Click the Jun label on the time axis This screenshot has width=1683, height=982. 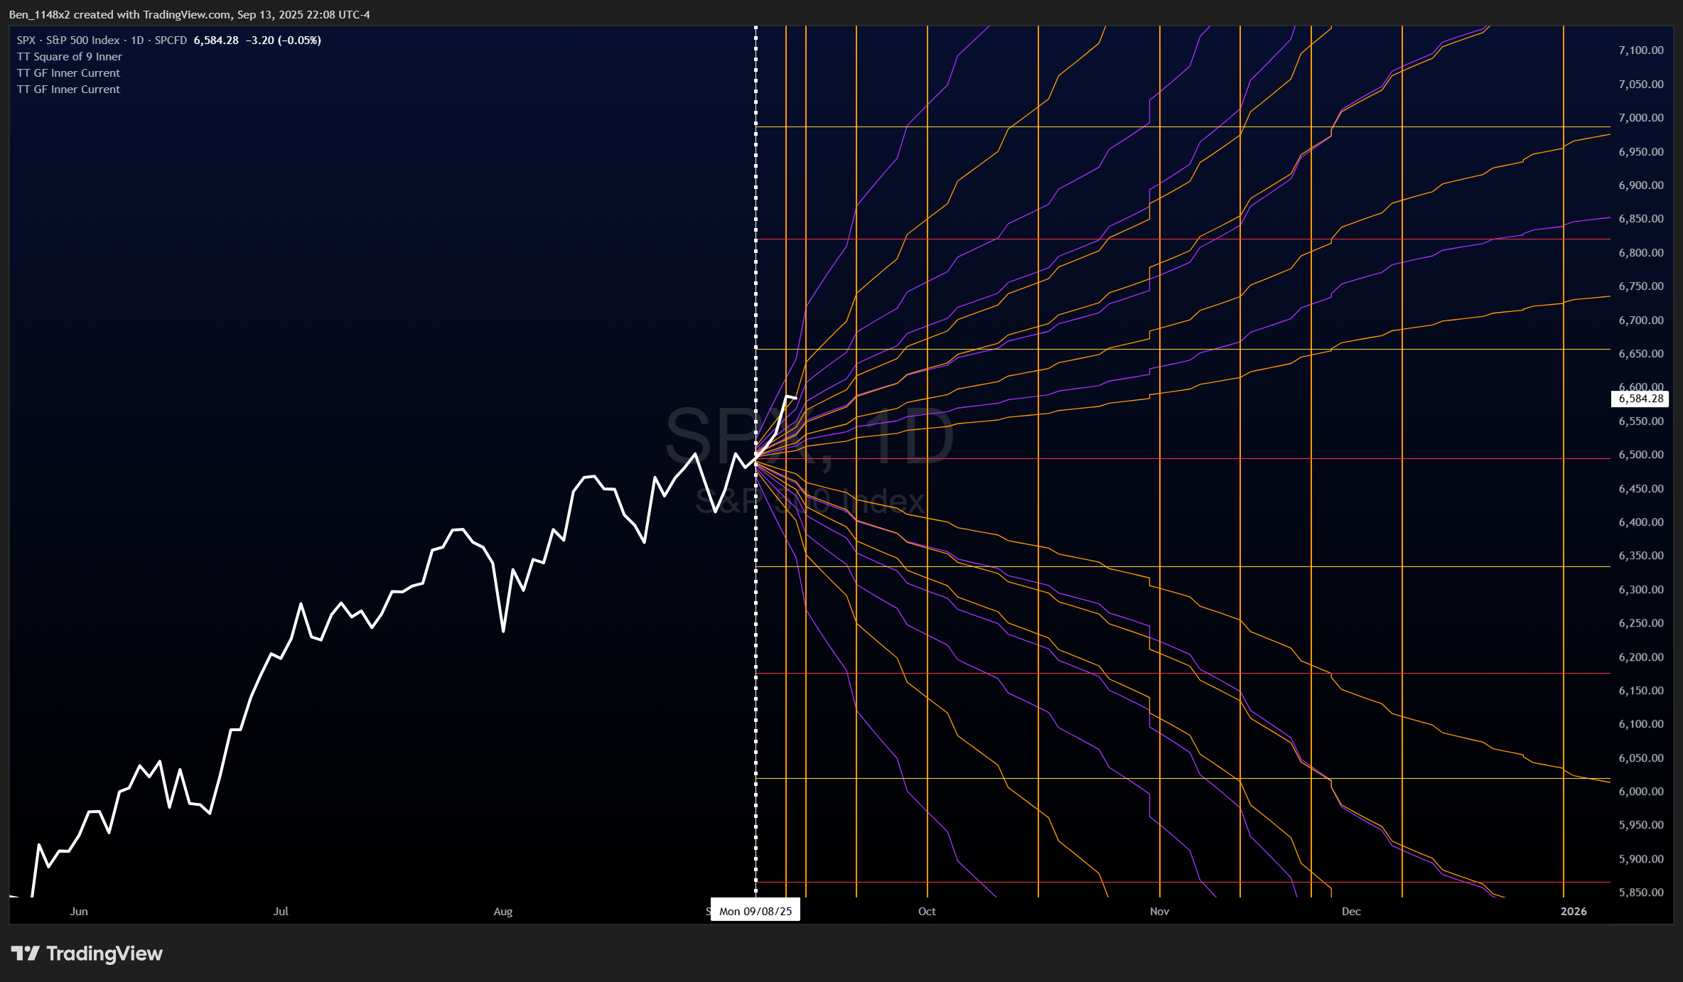(x=79, y=911)
